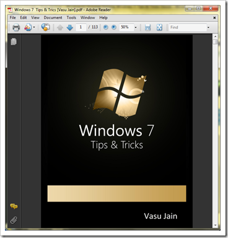Click the Print icon in the toolbar
The image size is (228, 238).
[x=16, y=27]
